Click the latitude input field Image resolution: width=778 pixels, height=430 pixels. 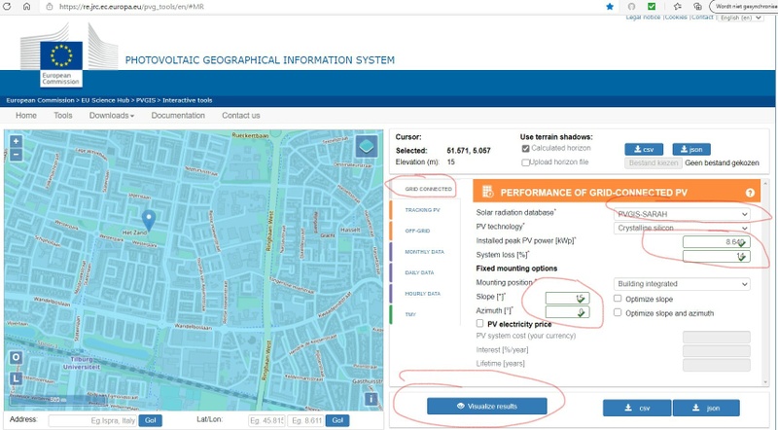pyautogui.click(x=266, y=420)
